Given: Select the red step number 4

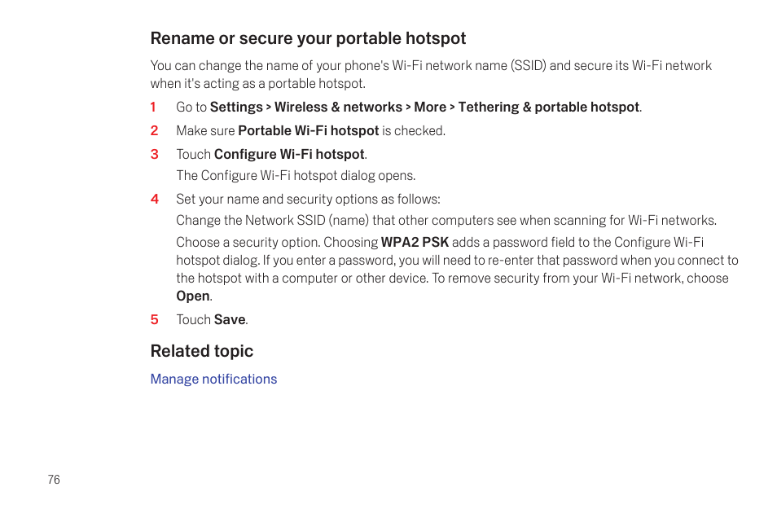Looking at the screenshot, I should pyautogui.click(x=155, y=200).
